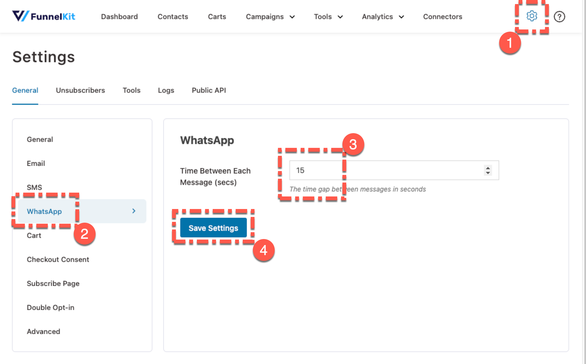The height and width of the screenshot is (364, 586).
Task: Open the Connectors page
Action: [x=443, y=17]
